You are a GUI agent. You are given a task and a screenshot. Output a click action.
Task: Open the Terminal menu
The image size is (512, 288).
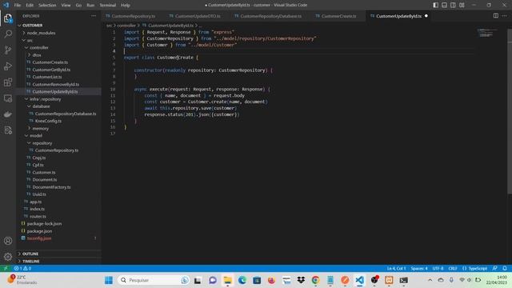click(108, 6)
